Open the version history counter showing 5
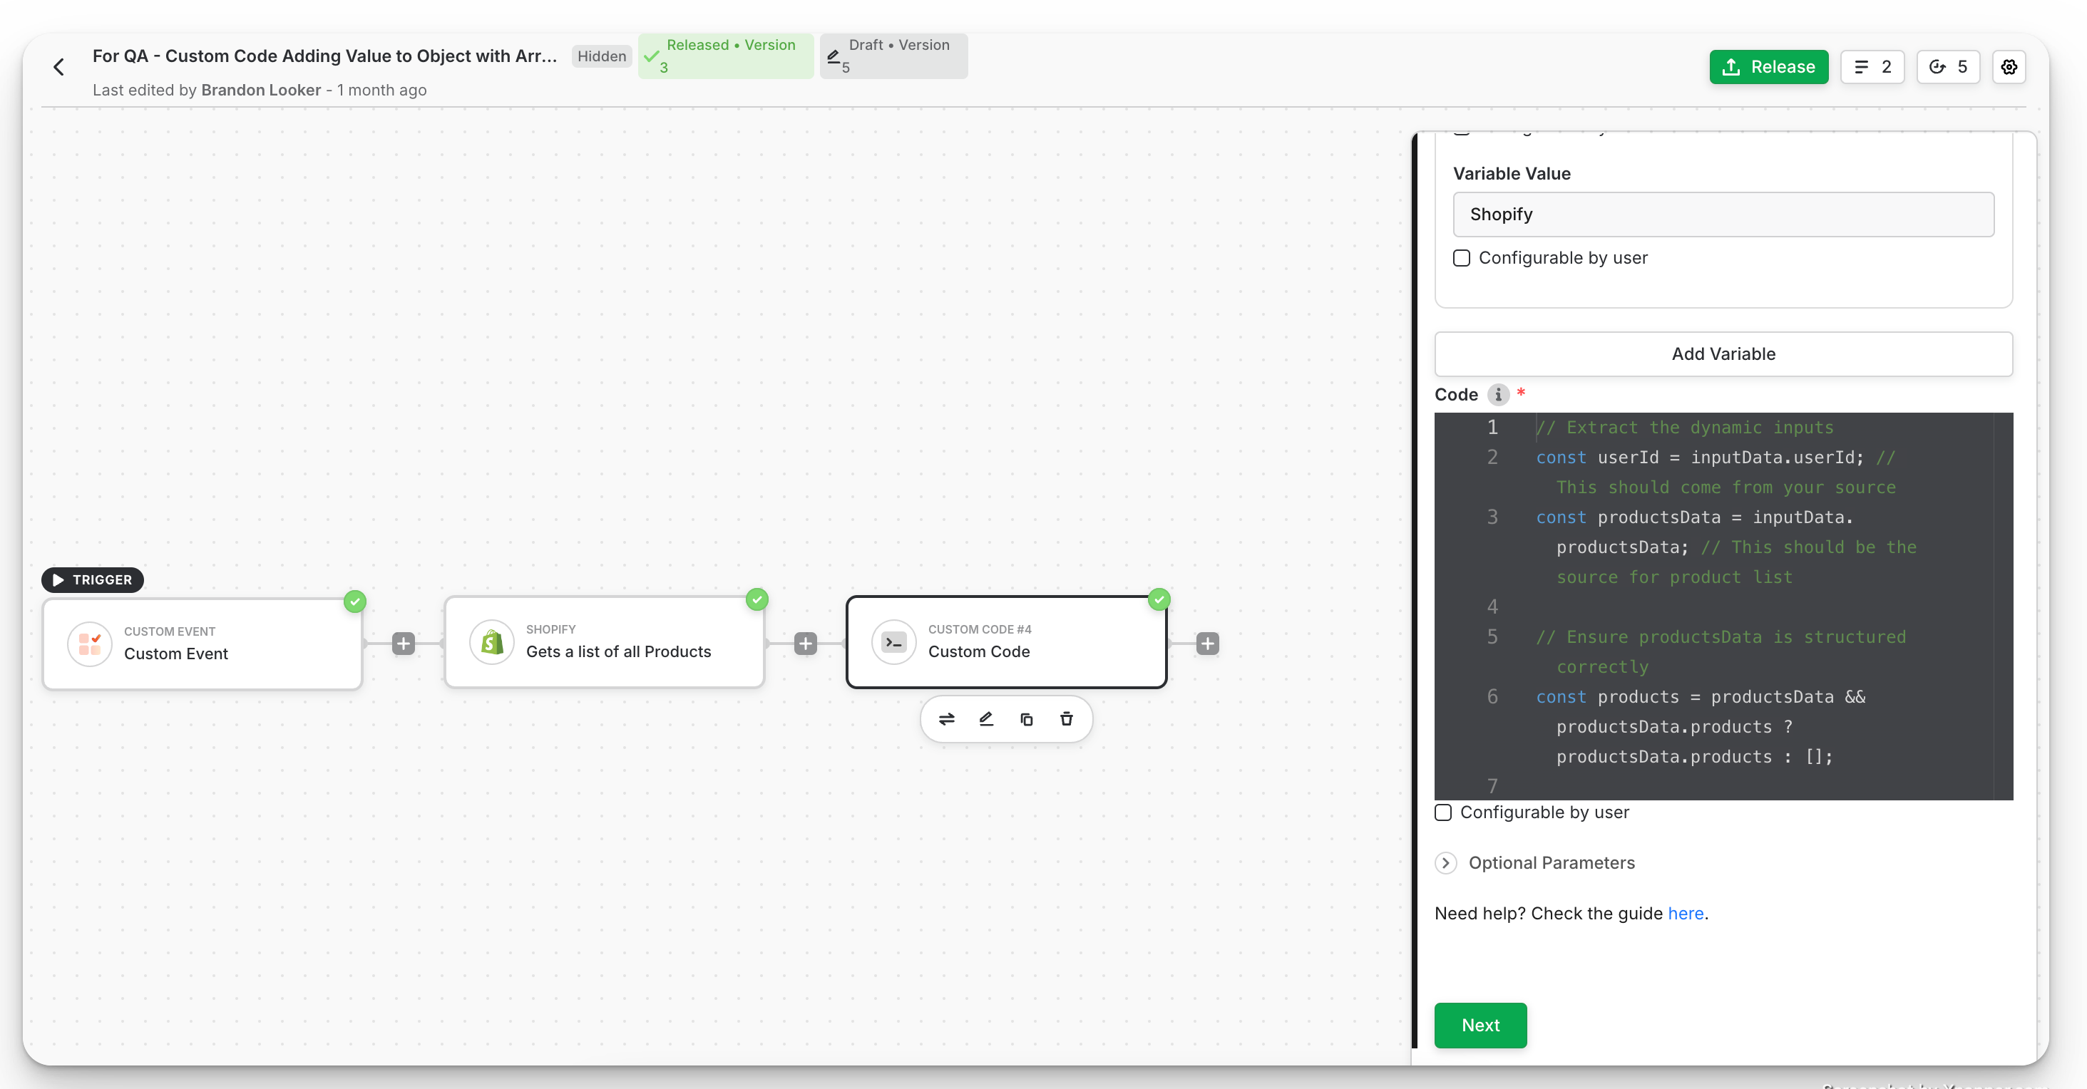Viewport: 2087px width, 1089px height. click(x=1948, y=67)
